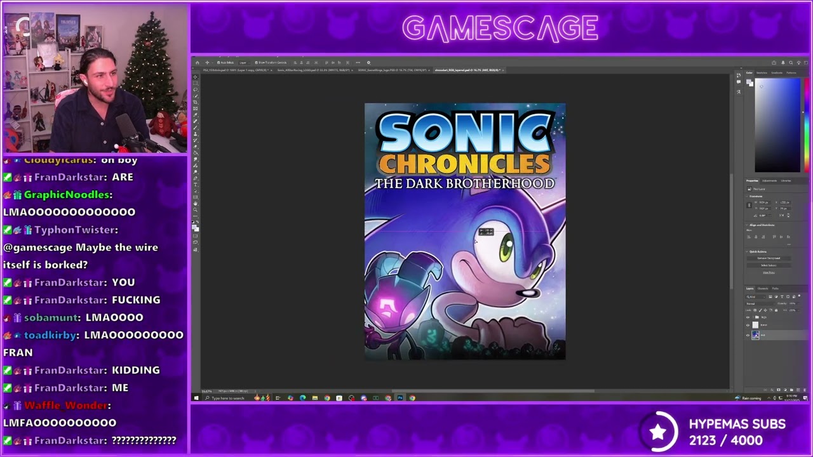Click the Home icon in options bar
Image resolution: width=813 pixels, height=457 pixels.
point(198,62)
